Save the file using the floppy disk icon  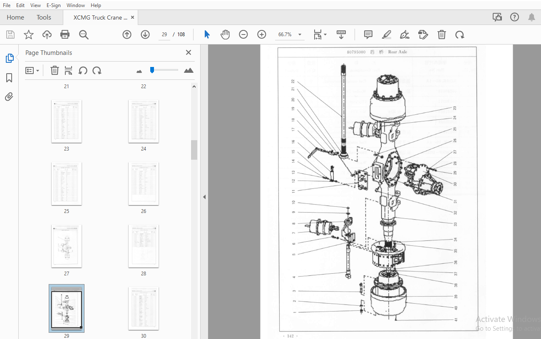tap(10, 35)
